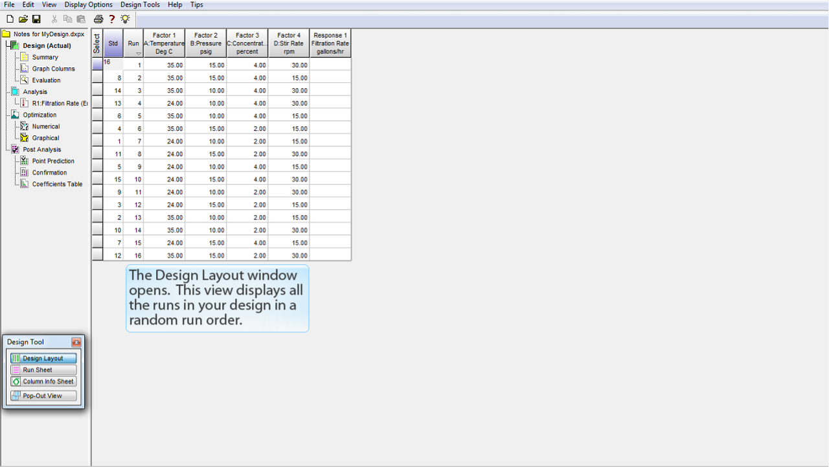This screenshot has height=467, width=829.
Task: Click the Filtration Rate response cell for run 9
Action: pyautogui.click(x=330, y=166)
